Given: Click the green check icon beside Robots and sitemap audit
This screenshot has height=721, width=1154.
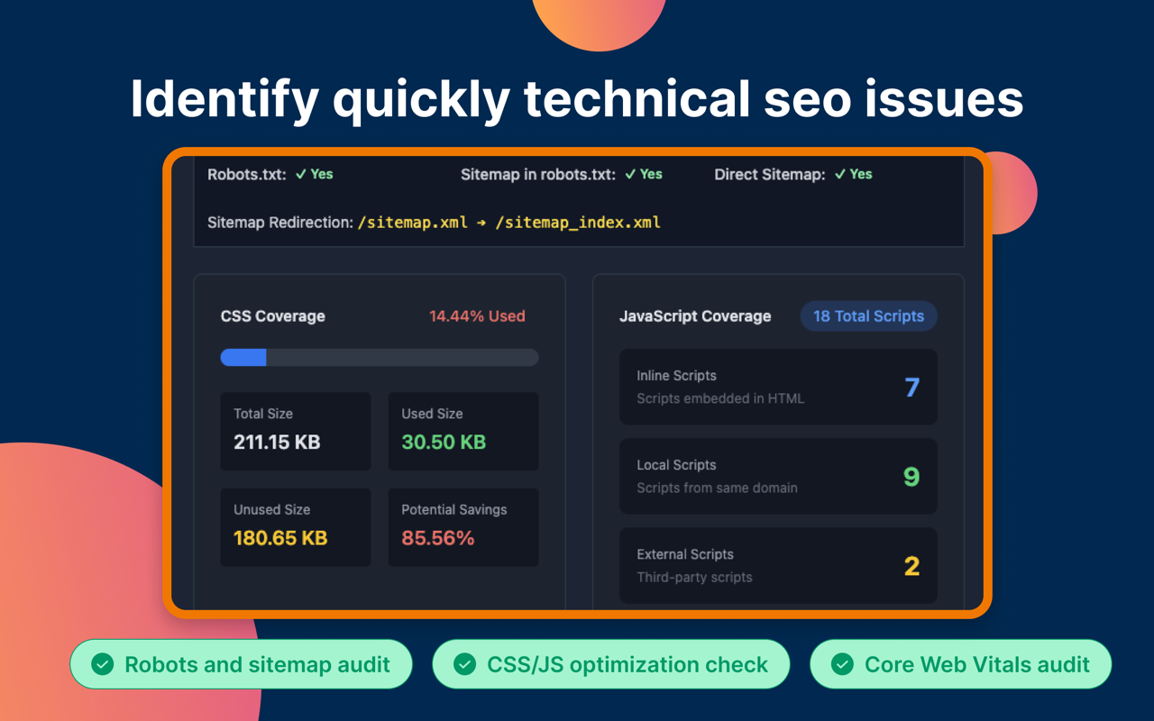Looking at the screenshot, I should pos(103,664).
